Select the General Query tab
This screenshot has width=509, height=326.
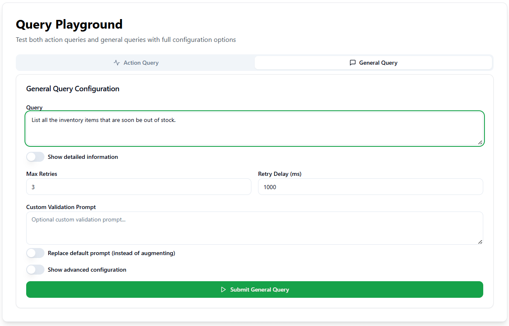click(373, 63)
